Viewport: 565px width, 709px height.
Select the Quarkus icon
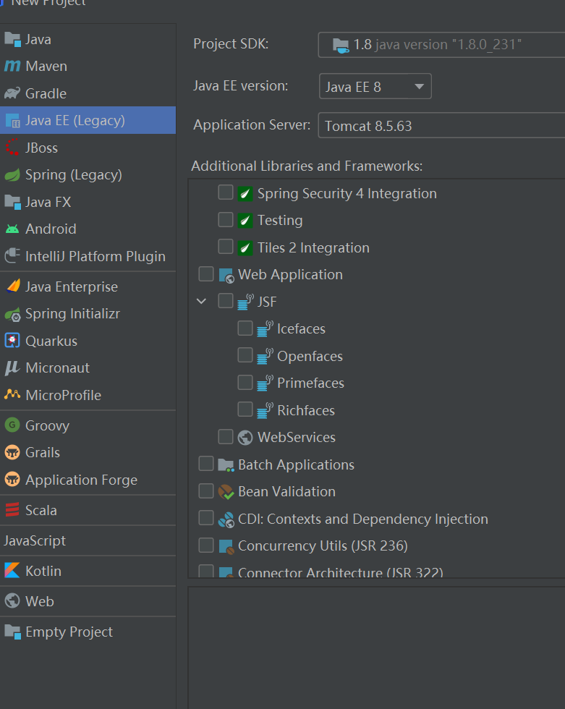click(x=12, y=340)
